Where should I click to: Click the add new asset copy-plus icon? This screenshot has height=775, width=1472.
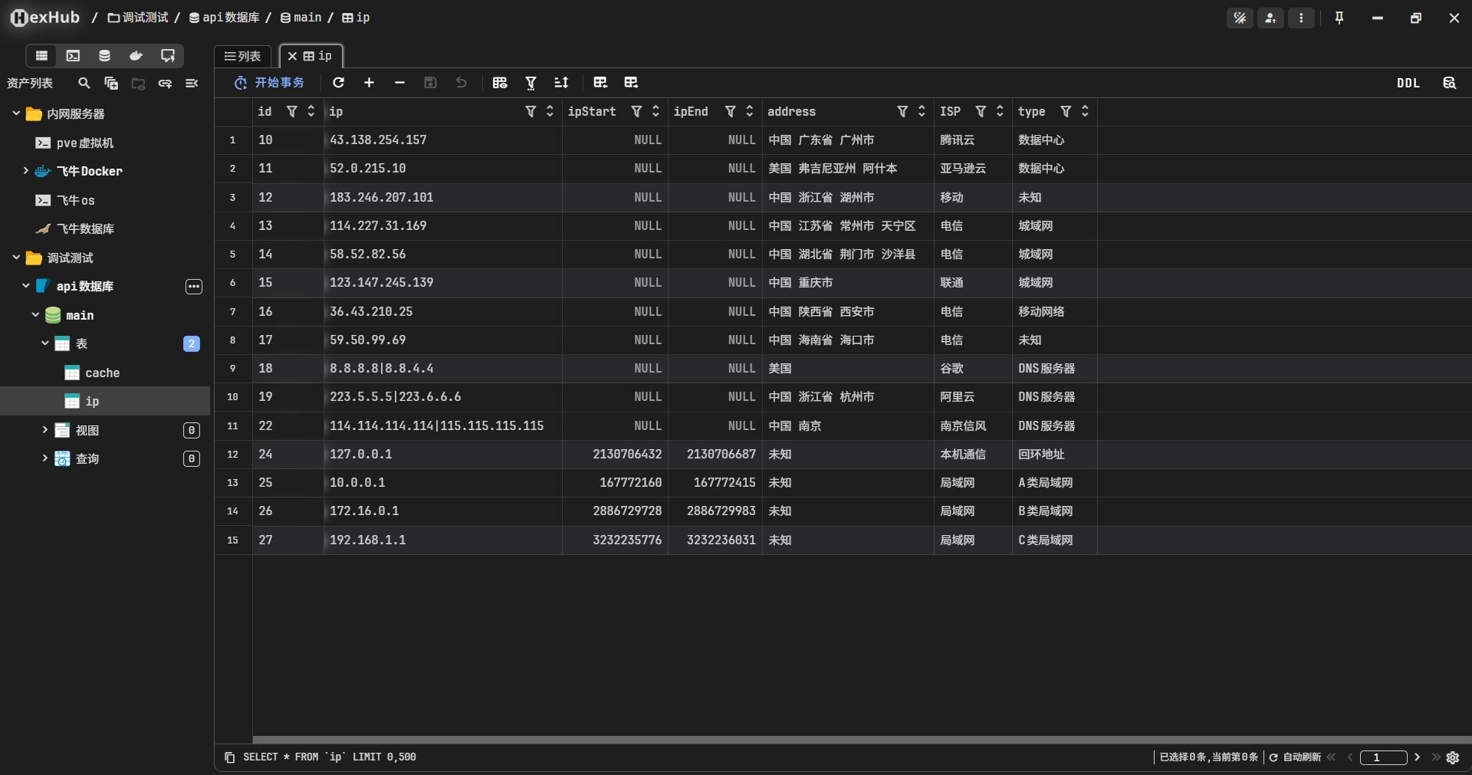[111, 83]
